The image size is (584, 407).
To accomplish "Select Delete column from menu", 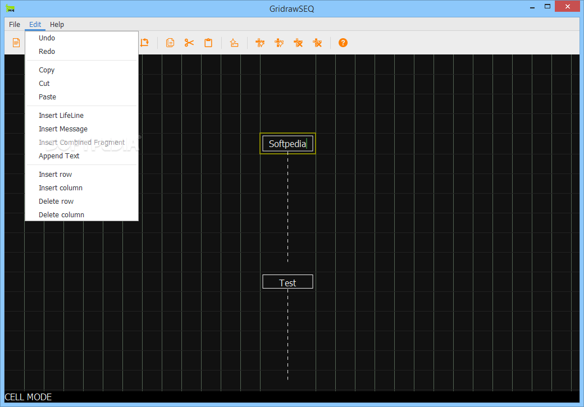I will [81, 214].
